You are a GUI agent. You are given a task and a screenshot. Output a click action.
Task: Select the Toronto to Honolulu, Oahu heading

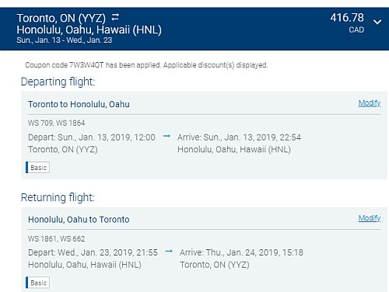pyautogui.click(x=79, y=104)
